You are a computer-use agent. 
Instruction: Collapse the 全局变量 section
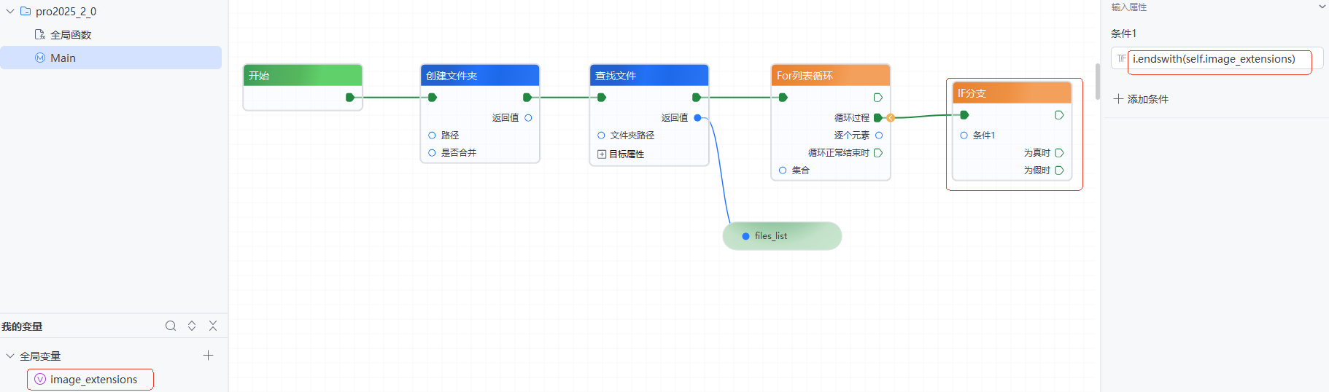coord(10,356)
